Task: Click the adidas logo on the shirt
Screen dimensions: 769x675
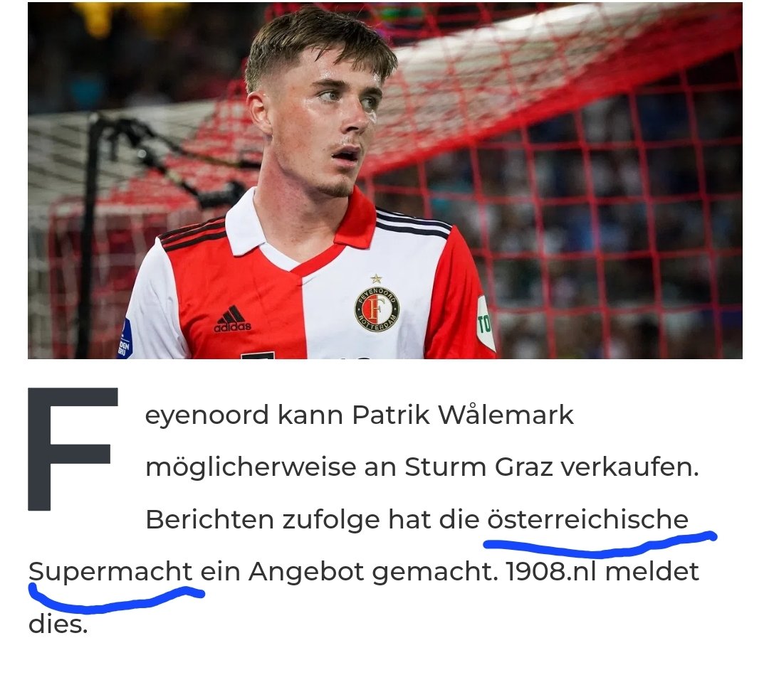Action: [x=232, y=319]
